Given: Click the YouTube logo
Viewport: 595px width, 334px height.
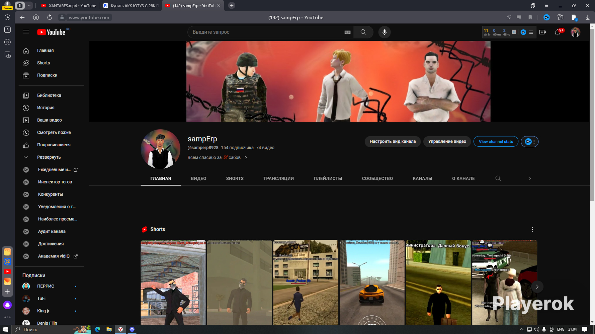Looking at the screenshot, I should [x=51, y=32].
